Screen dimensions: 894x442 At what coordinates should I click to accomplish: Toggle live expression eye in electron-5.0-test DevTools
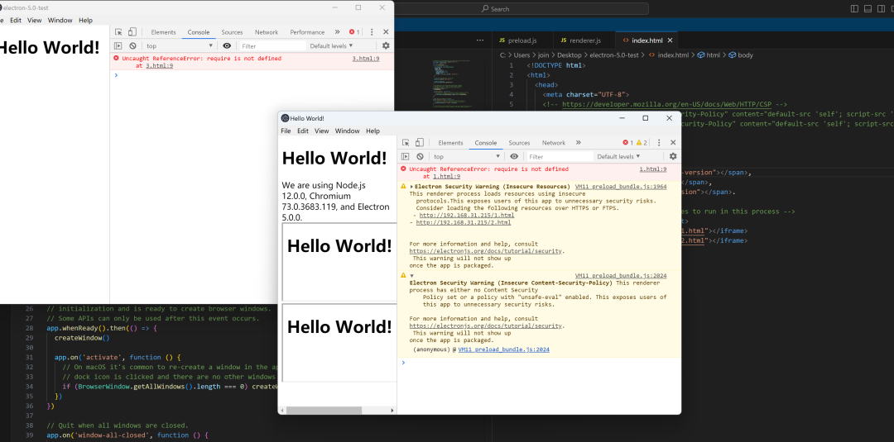pos(227,46)
